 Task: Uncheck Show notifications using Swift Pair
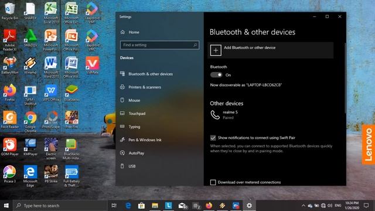[x=213, y=138]
